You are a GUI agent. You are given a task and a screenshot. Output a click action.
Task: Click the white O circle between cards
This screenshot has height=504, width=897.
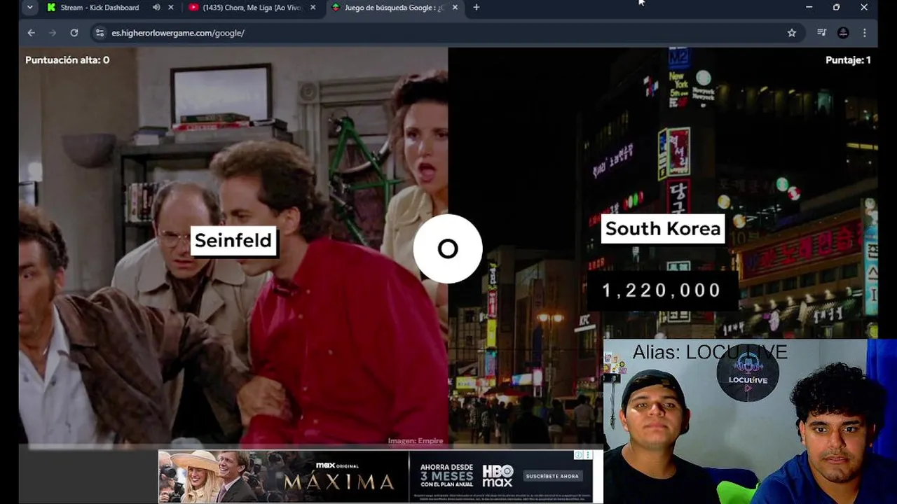point(448,248)
